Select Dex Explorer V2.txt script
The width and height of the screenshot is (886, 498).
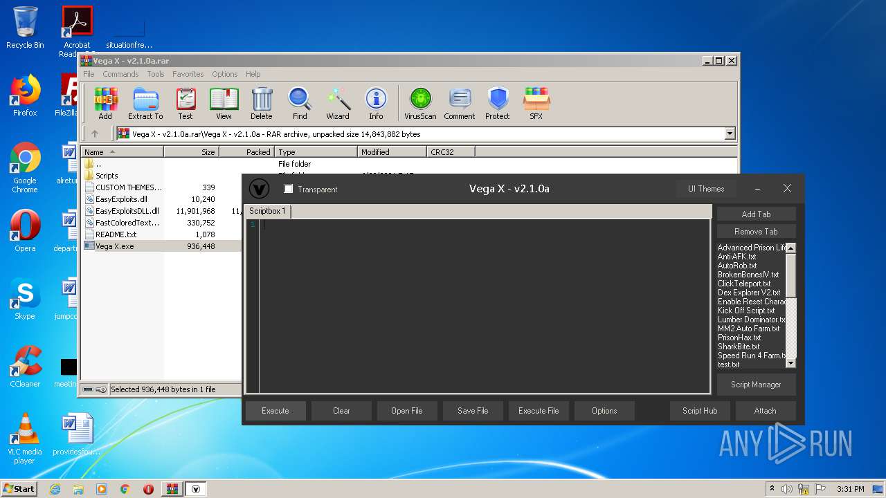pyautogui.click(x=749, y=293)
